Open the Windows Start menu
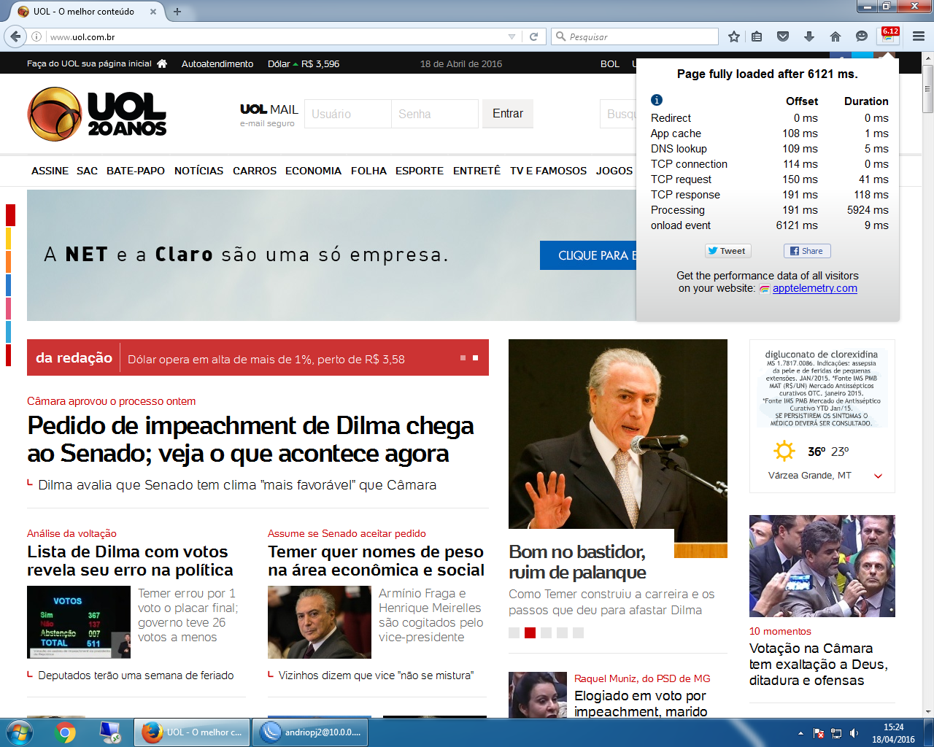 20,732
